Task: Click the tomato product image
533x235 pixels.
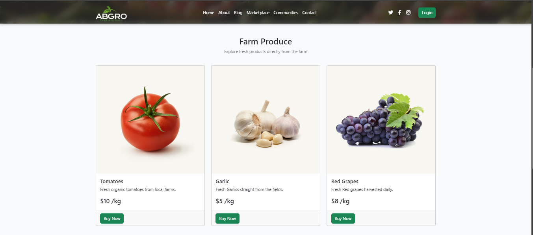Action: pyautogui.click(x=150, y=119)
